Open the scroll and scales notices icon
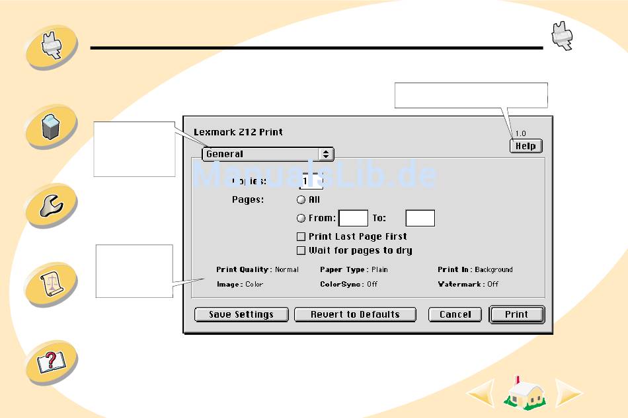Viewport: 628px width, 418px height. point(51,283)
